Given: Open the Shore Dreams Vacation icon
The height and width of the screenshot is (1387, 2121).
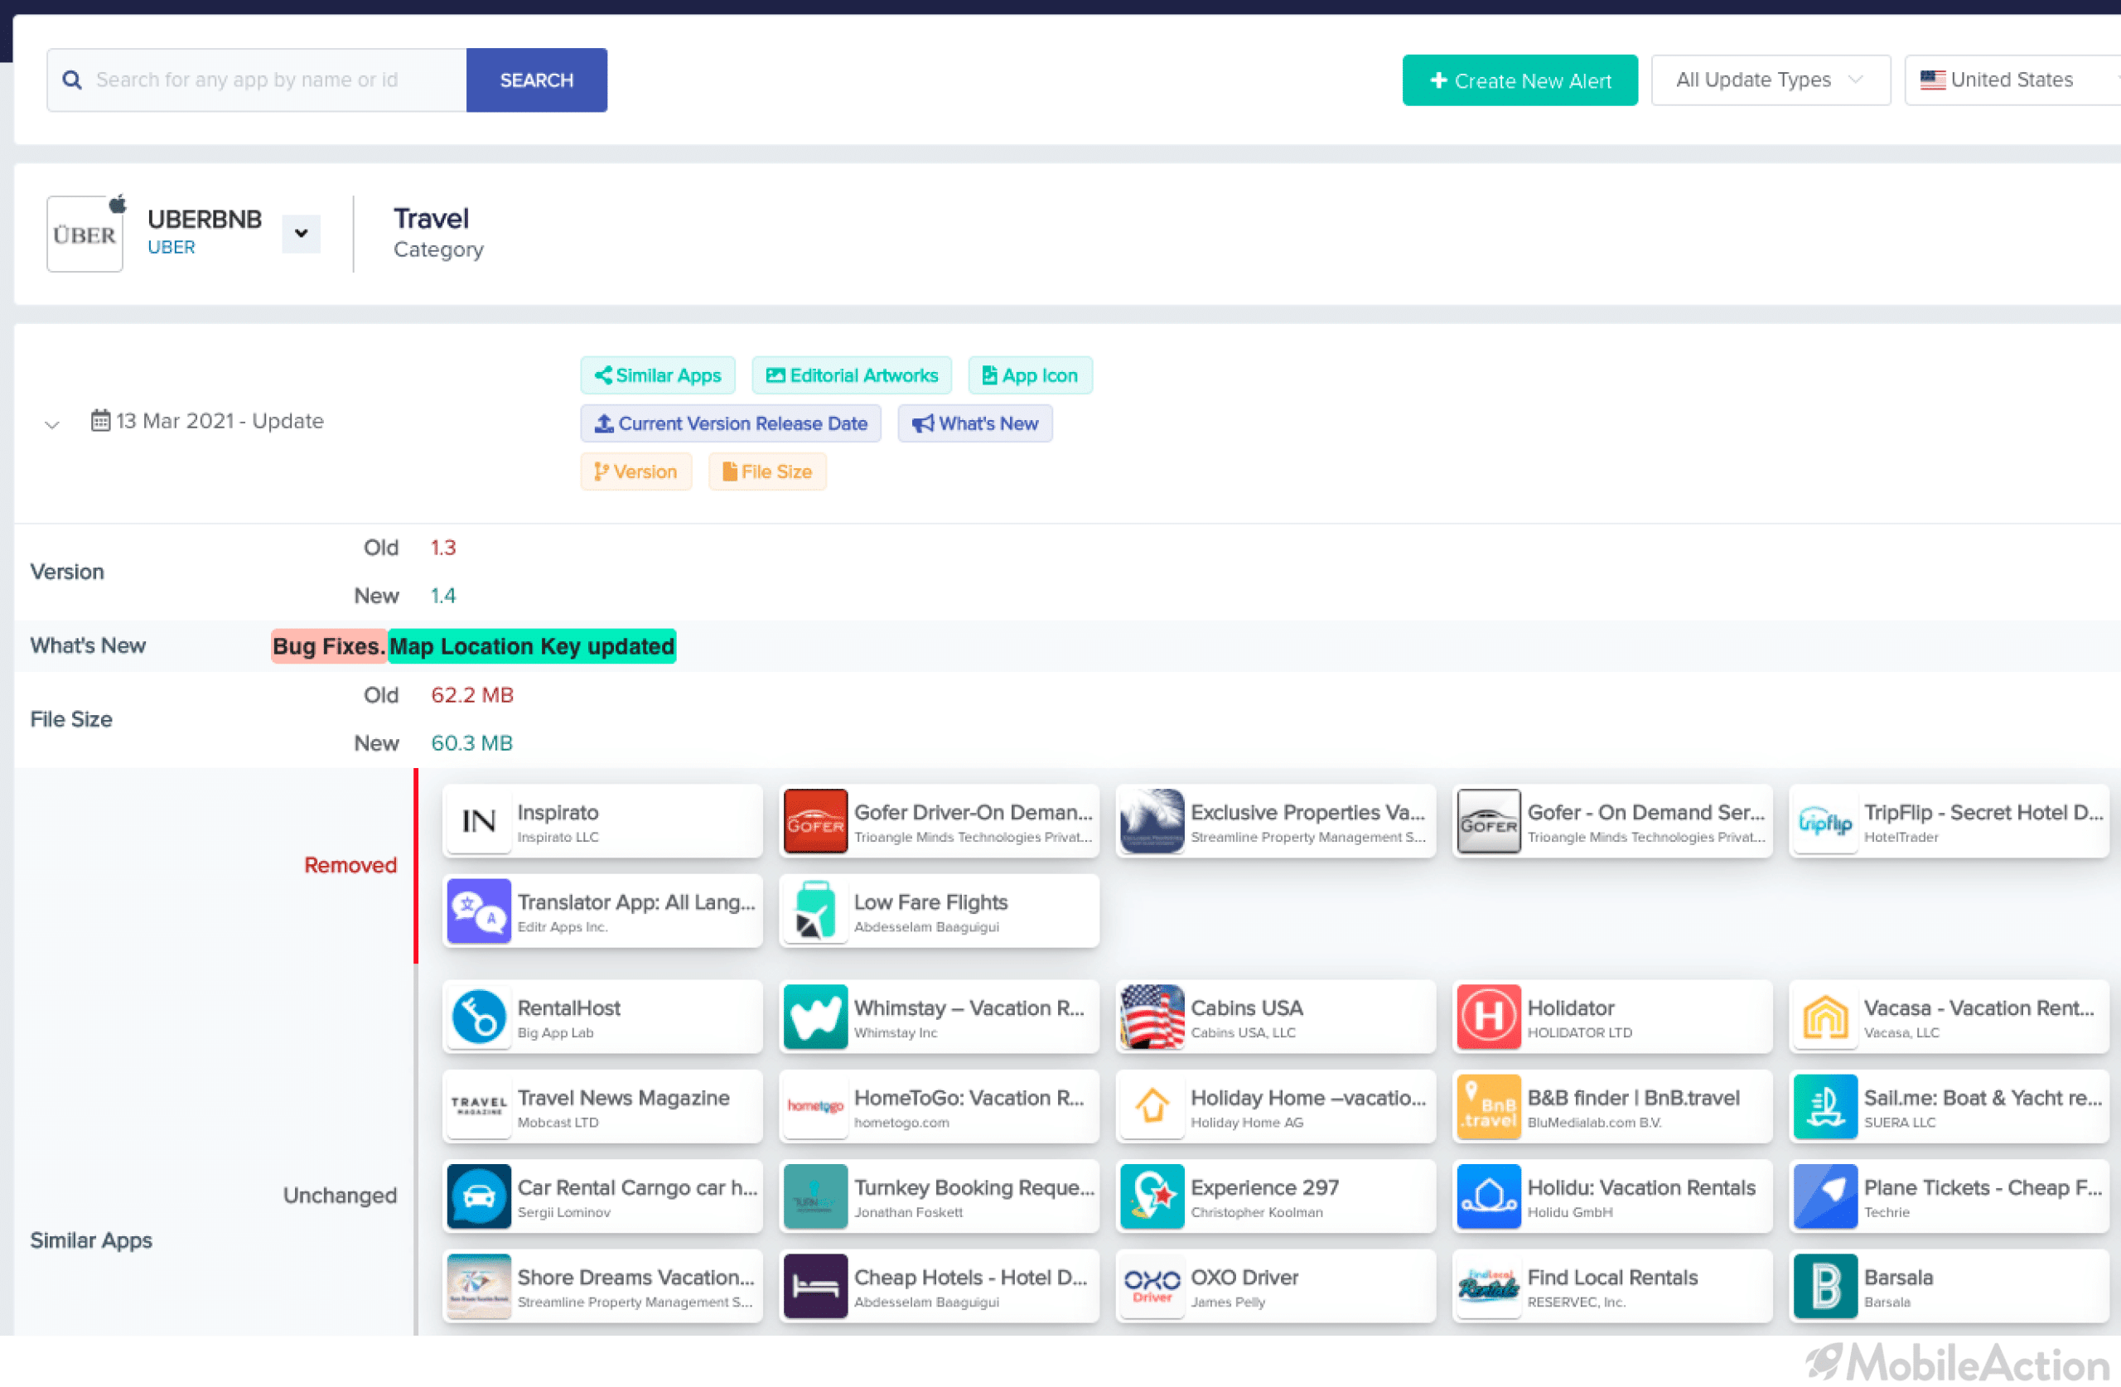Looking at the screenshot, I should coord(479,1288).
